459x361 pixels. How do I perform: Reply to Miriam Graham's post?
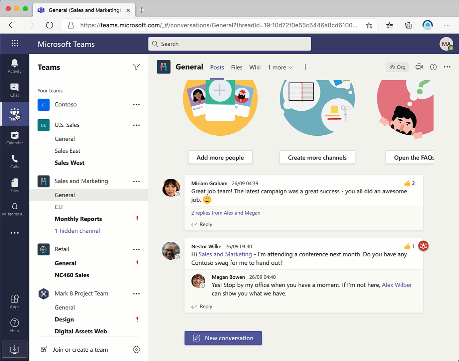tap(202, 225)
